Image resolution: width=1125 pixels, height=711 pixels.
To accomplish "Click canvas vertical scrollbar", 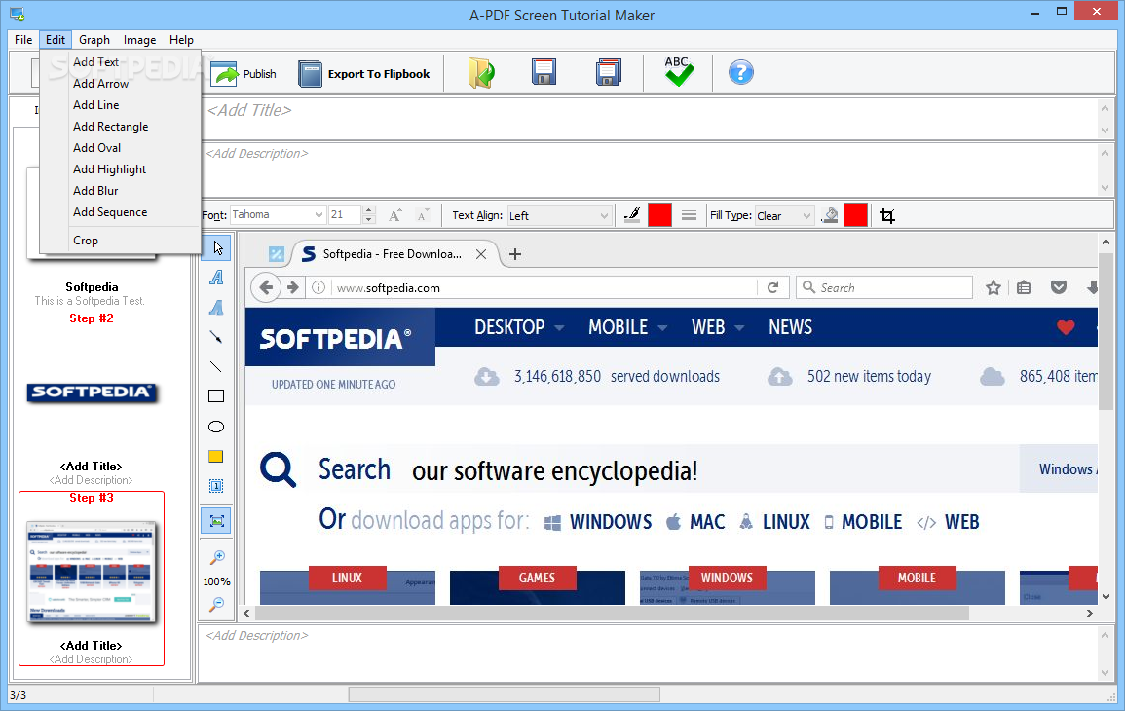I will pos(1106,329).
